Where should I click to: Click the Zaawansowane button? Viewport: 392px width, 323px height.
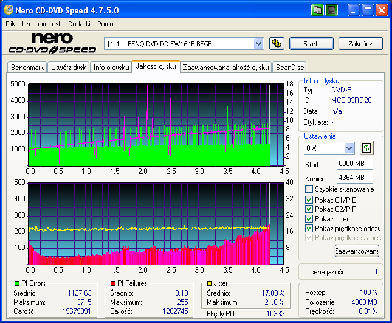pos(357,251)
